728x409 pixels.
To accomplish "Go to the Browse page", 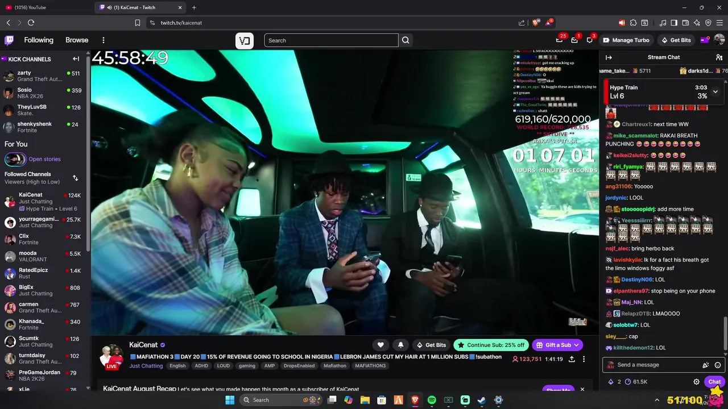I will [77, 40].
